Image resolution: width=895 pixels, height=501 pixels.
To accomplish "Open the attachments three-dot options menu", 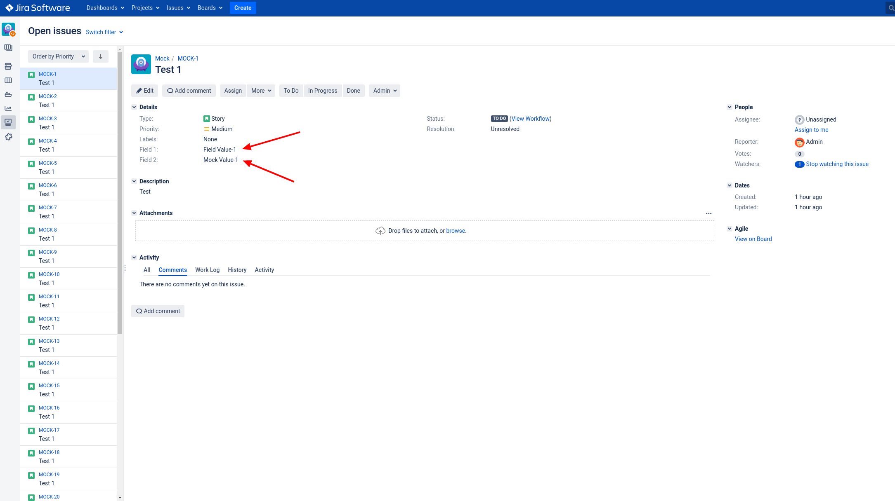I will (708, 213).
